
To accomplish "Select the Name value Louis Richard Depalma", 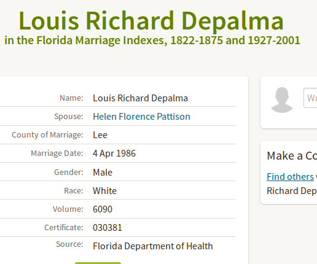I will 140,98.
